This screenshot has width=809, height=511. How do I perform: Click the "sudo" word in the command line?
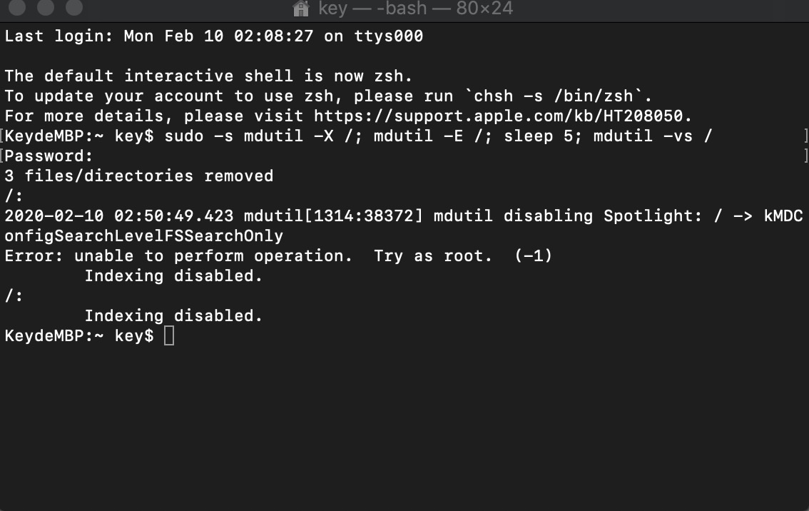click(x=184, y=136)
